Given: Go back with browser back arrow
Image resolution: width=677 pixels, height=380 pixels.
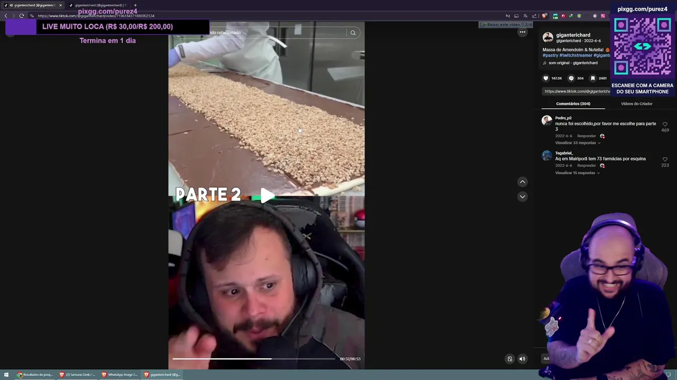Looking at the screenshot, I should [x=6, y=16].
